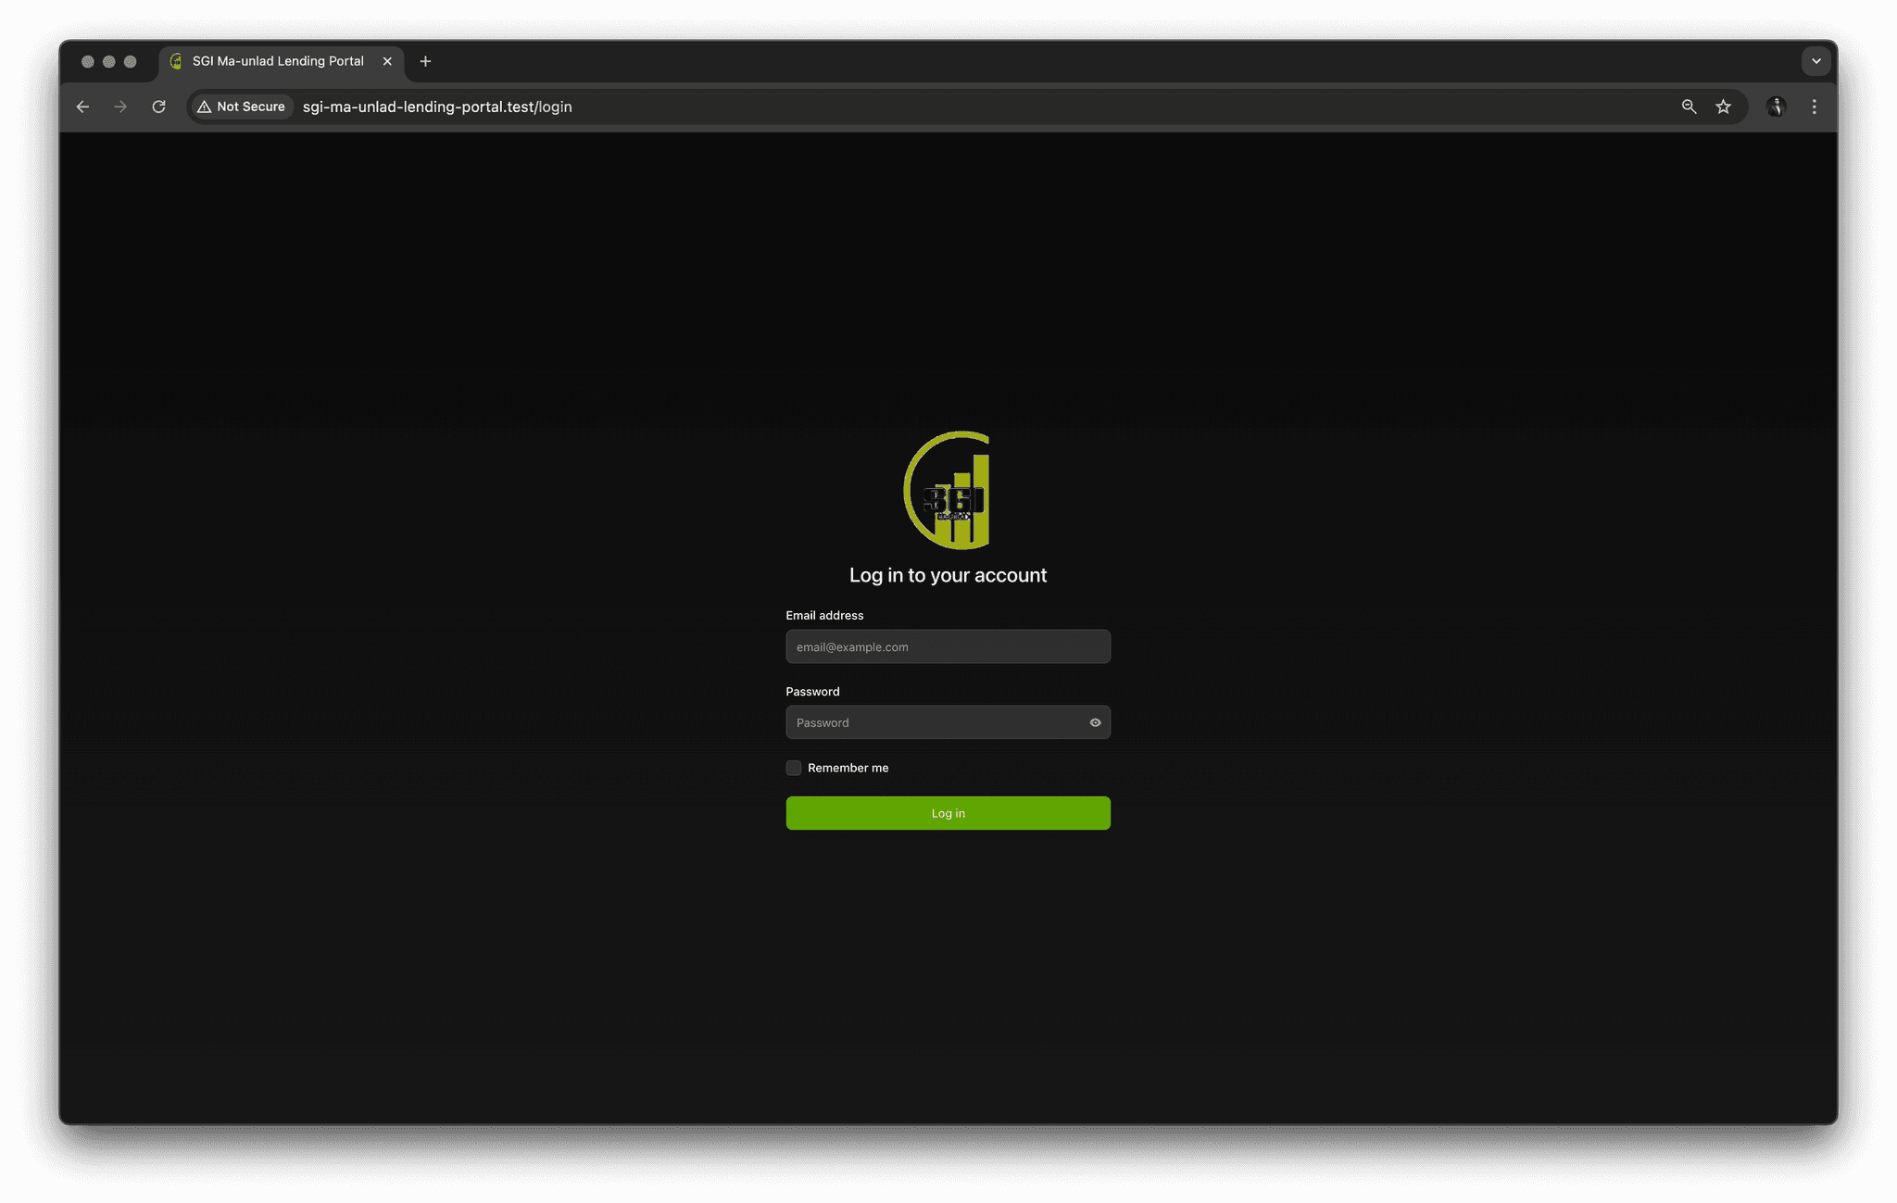Click the Remember me label

point(848,768)
